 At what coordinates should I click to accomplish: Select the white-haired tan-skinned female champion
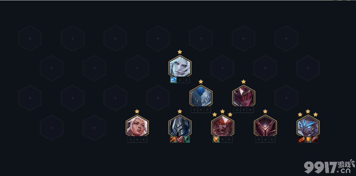click(x=137, y=126)
